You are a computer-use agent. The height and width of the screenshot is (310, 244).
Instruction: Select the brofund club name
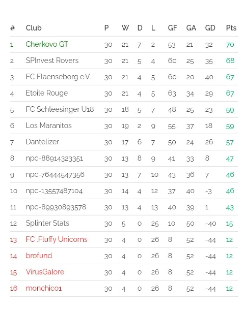[39, 256]
